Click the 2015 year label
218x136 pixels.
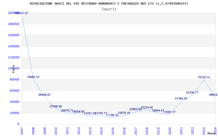click(x=113, y=131)
